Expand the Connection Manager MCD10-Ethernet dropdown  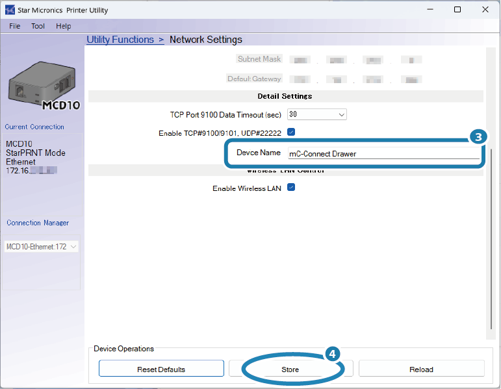click(41, 247)
